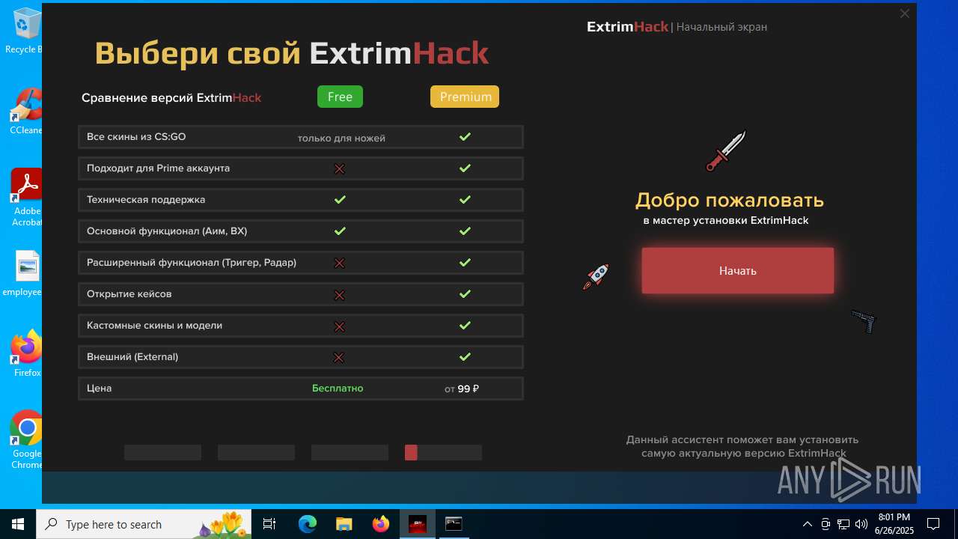The image size is (958, 539).
Task: Click Free checkmark in the Техническая поддержка row
Action: [340, 200]
